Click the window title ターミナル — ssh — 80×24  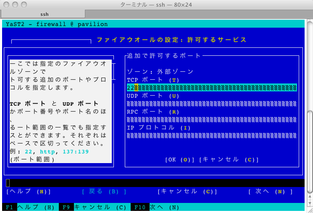[156, 5]
